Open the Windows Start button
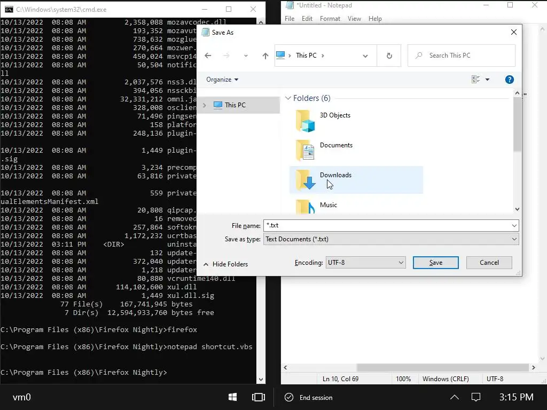This screenshot has height=410, width=547. [x=232, y=397]
